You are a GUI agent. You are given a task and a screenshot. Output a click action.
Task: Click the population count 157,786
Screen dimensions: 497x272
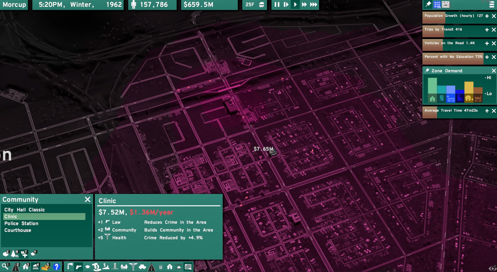tap(152, 5)
